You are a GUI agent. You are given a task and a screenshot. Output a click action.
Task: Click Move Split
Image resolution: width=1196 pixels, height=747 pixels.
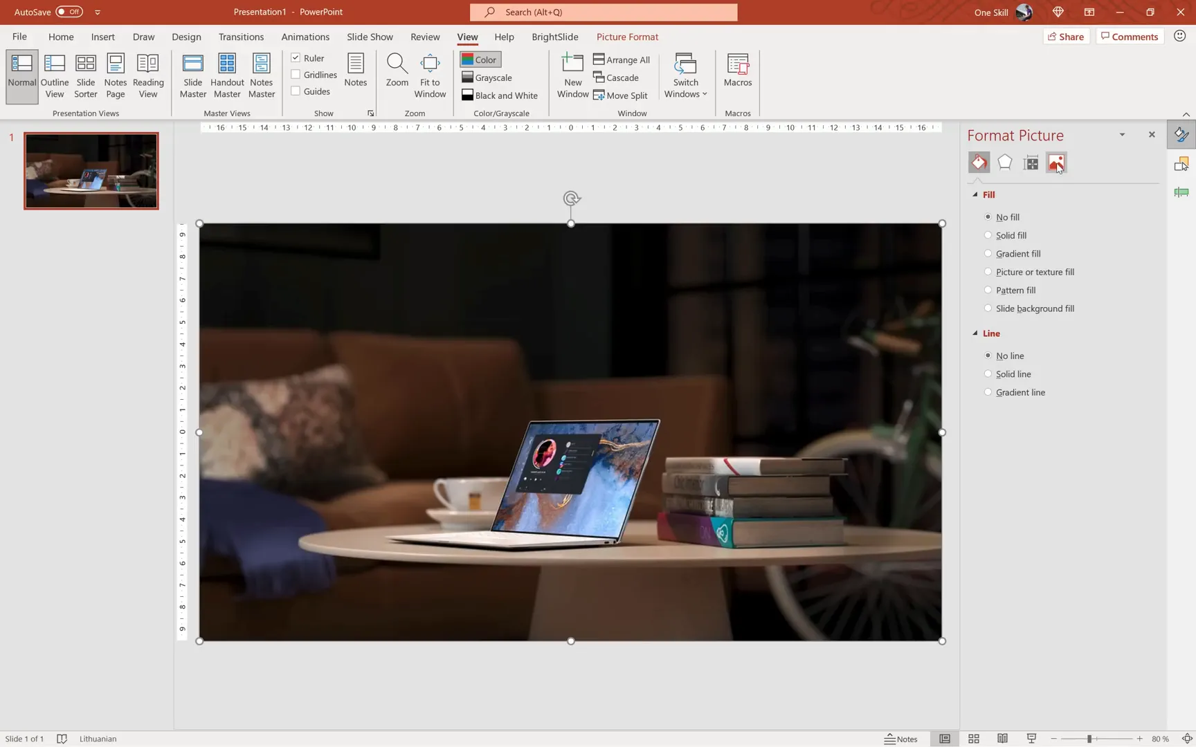coord(621,95)
